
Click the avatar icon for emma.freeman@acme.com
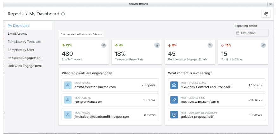(x=68, y=85)
